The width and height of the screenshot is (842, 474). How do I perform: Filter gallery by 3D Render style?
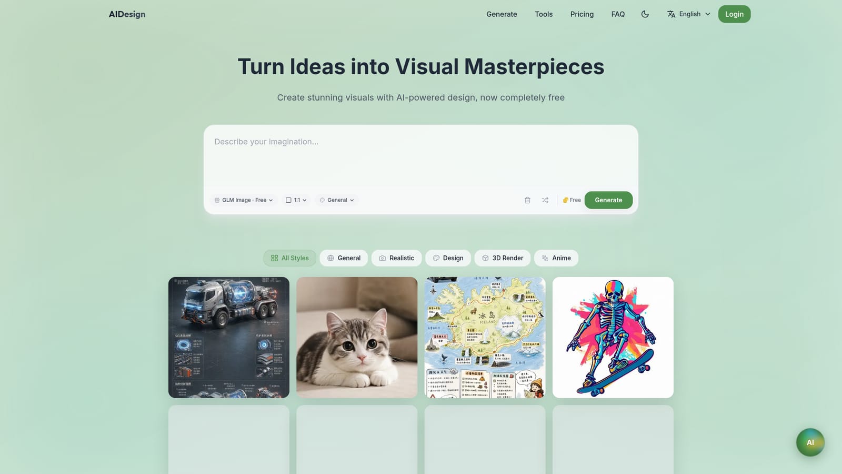click(503, 258)
